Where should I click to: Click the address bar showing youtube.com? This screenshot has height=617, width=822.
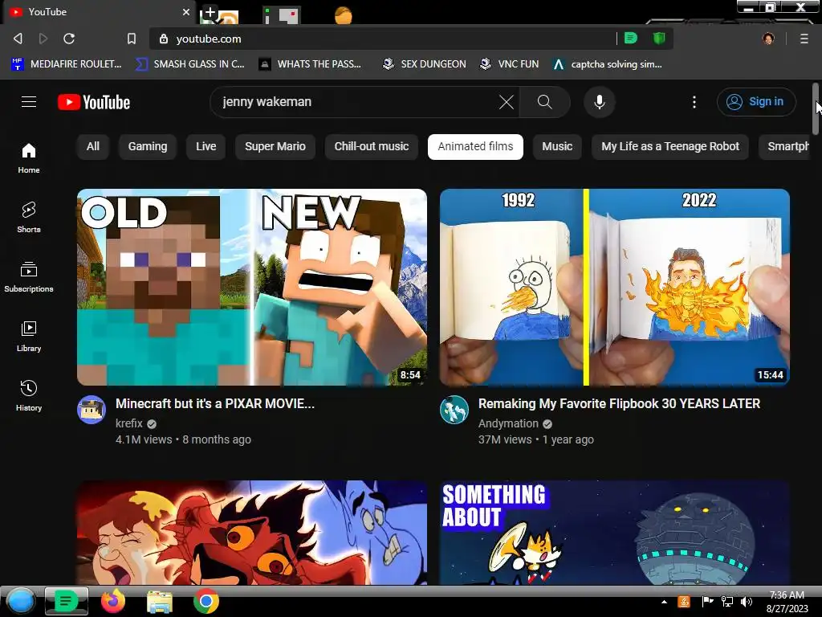coord(383,39)
